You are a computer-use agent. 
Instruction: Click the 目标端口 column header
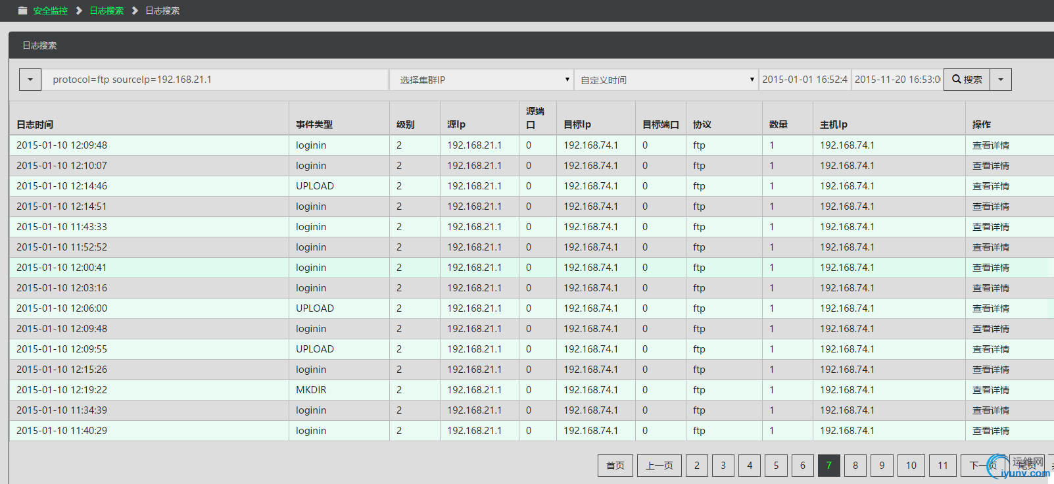[661, 124]
